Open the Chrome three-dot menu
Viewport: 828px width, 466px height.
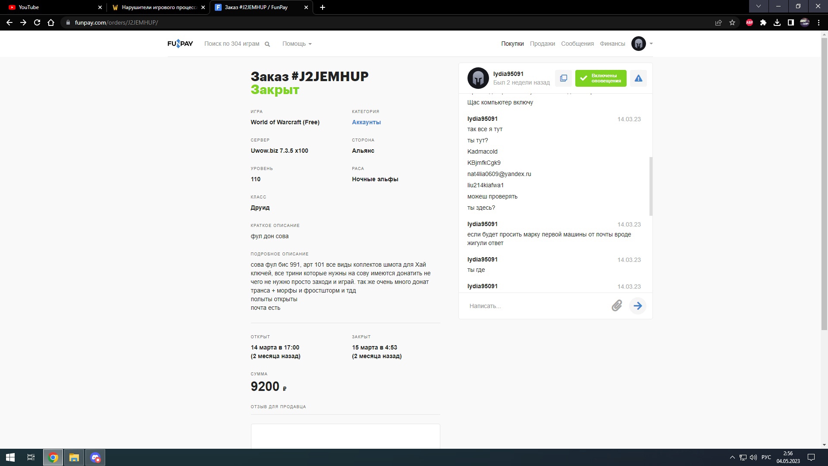pyautogui.click(x=819, y=22)
